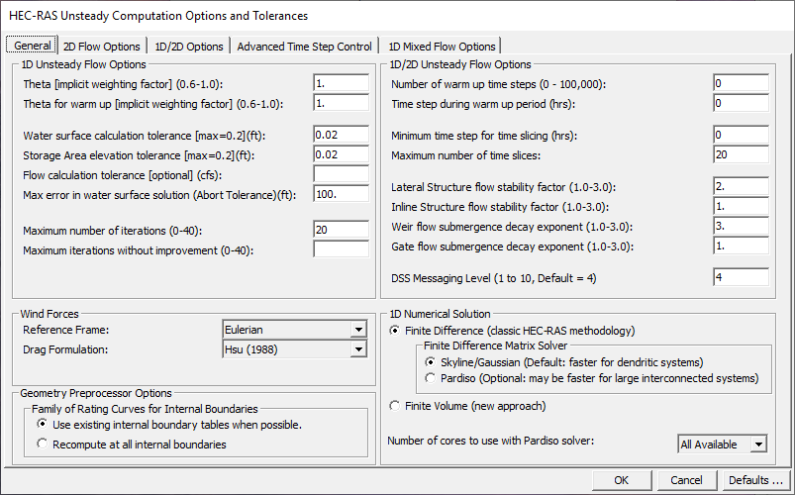
Task: Open the 1D/2D Options tab
Action: [189, 47]
